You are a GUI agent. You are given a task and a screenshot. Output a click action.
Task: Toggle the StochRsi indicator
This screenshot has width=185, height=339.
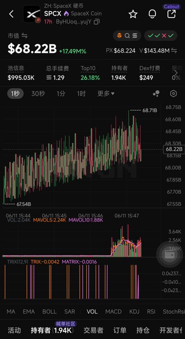click(174, 312)
